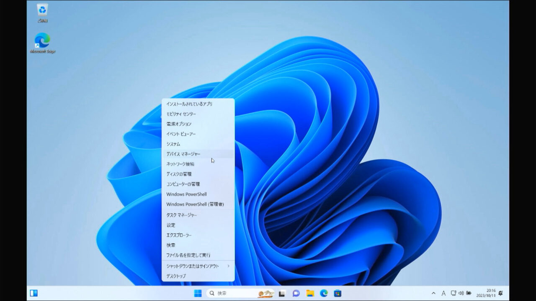Show hidden system tray icons
536x301 pixels.
tap(433, 293)
